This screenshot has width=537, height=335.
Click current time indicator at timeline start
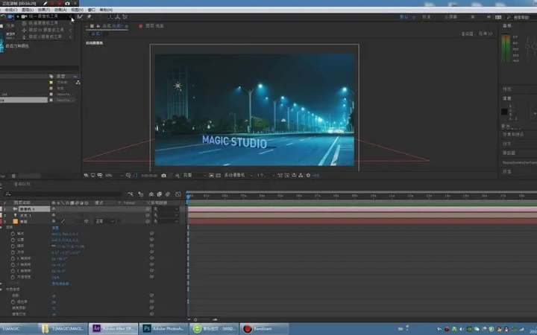coord(188,197)
